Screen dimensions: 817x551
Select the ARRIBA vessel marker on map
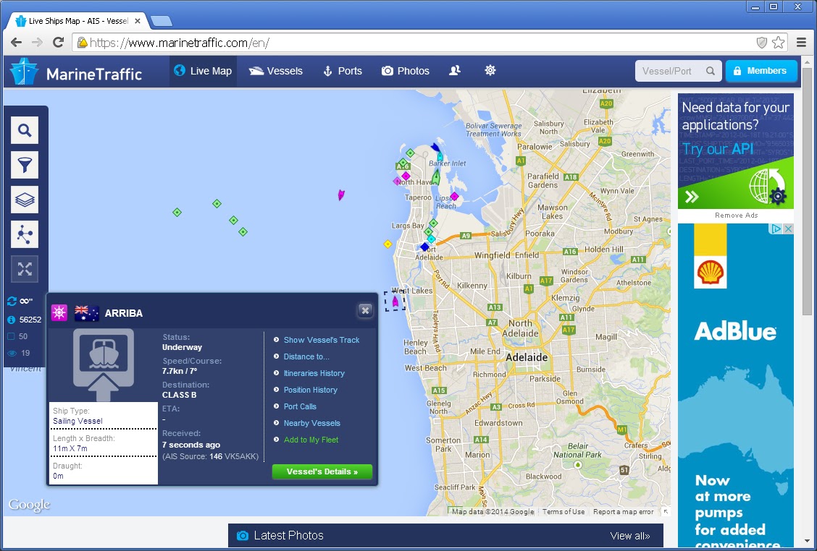(x=395, y=302)
